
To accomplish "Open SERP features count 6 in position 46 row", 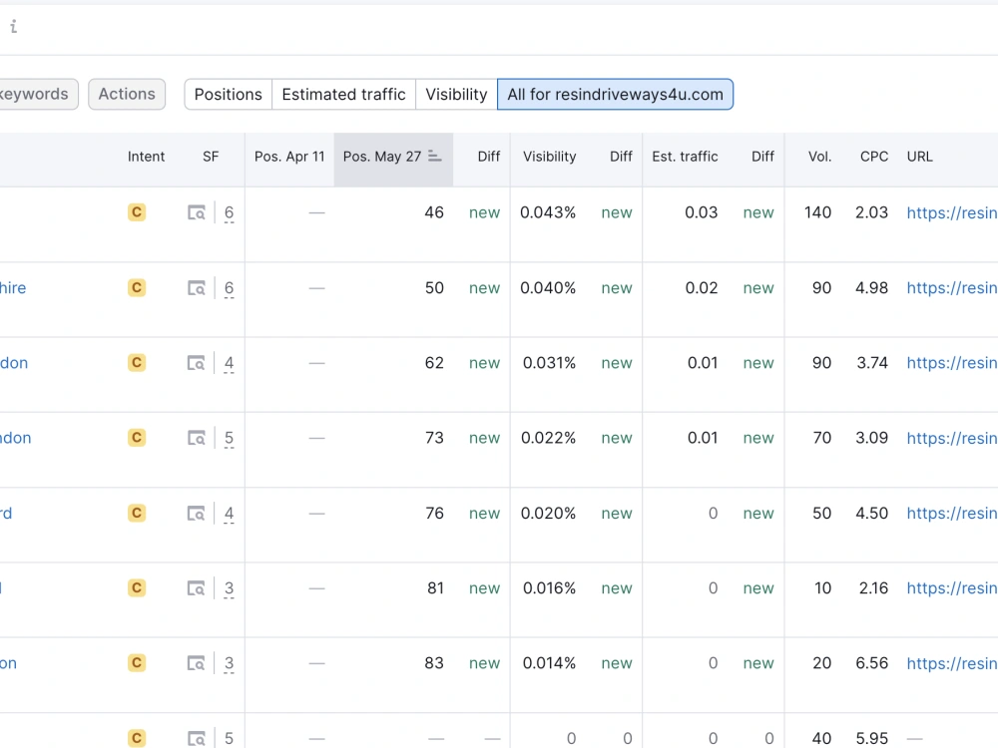I will point(230,213).
